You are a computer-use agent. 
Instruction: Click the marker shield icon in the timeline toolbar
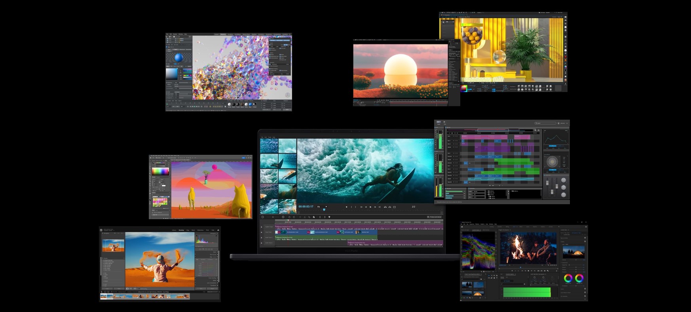pos(329,217)
